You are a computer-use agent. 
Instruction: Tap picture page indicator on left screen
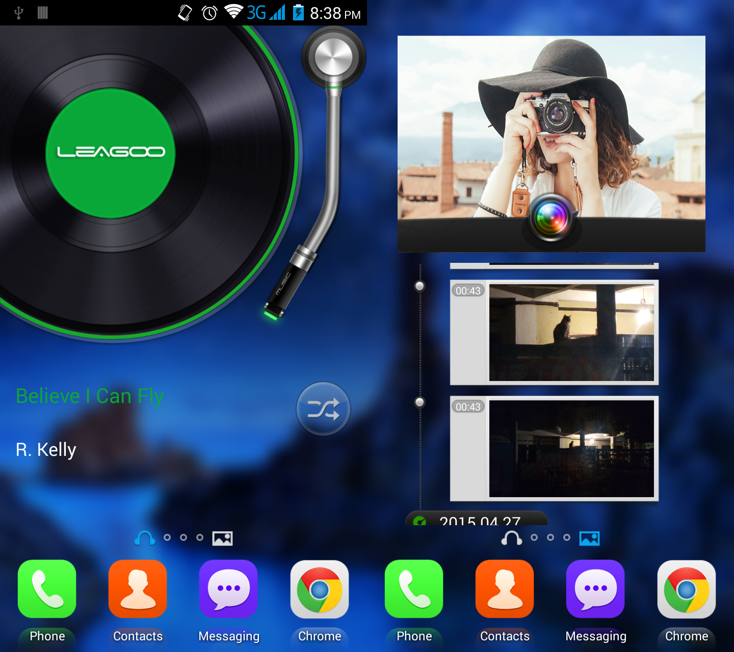222,538
